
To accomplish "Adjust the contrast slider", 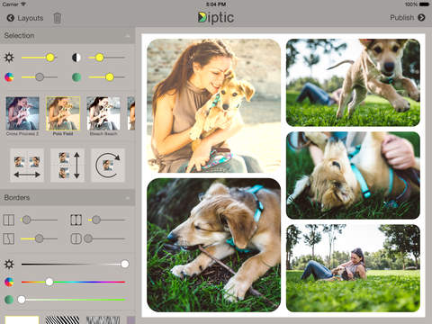I will (106, 58).
